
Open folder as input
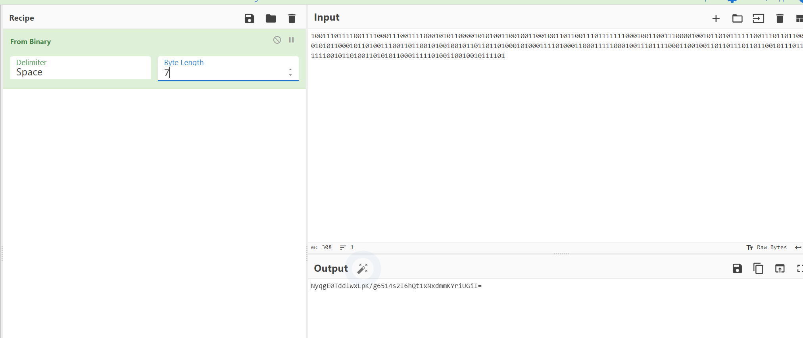[x=737, y=18]
